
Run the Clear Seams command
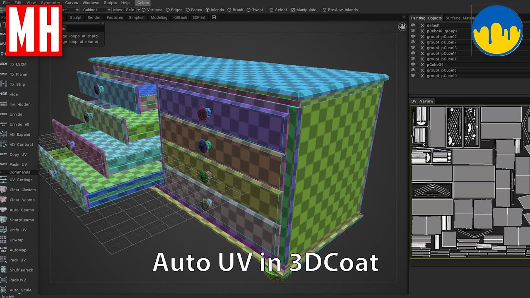point(22,200)
